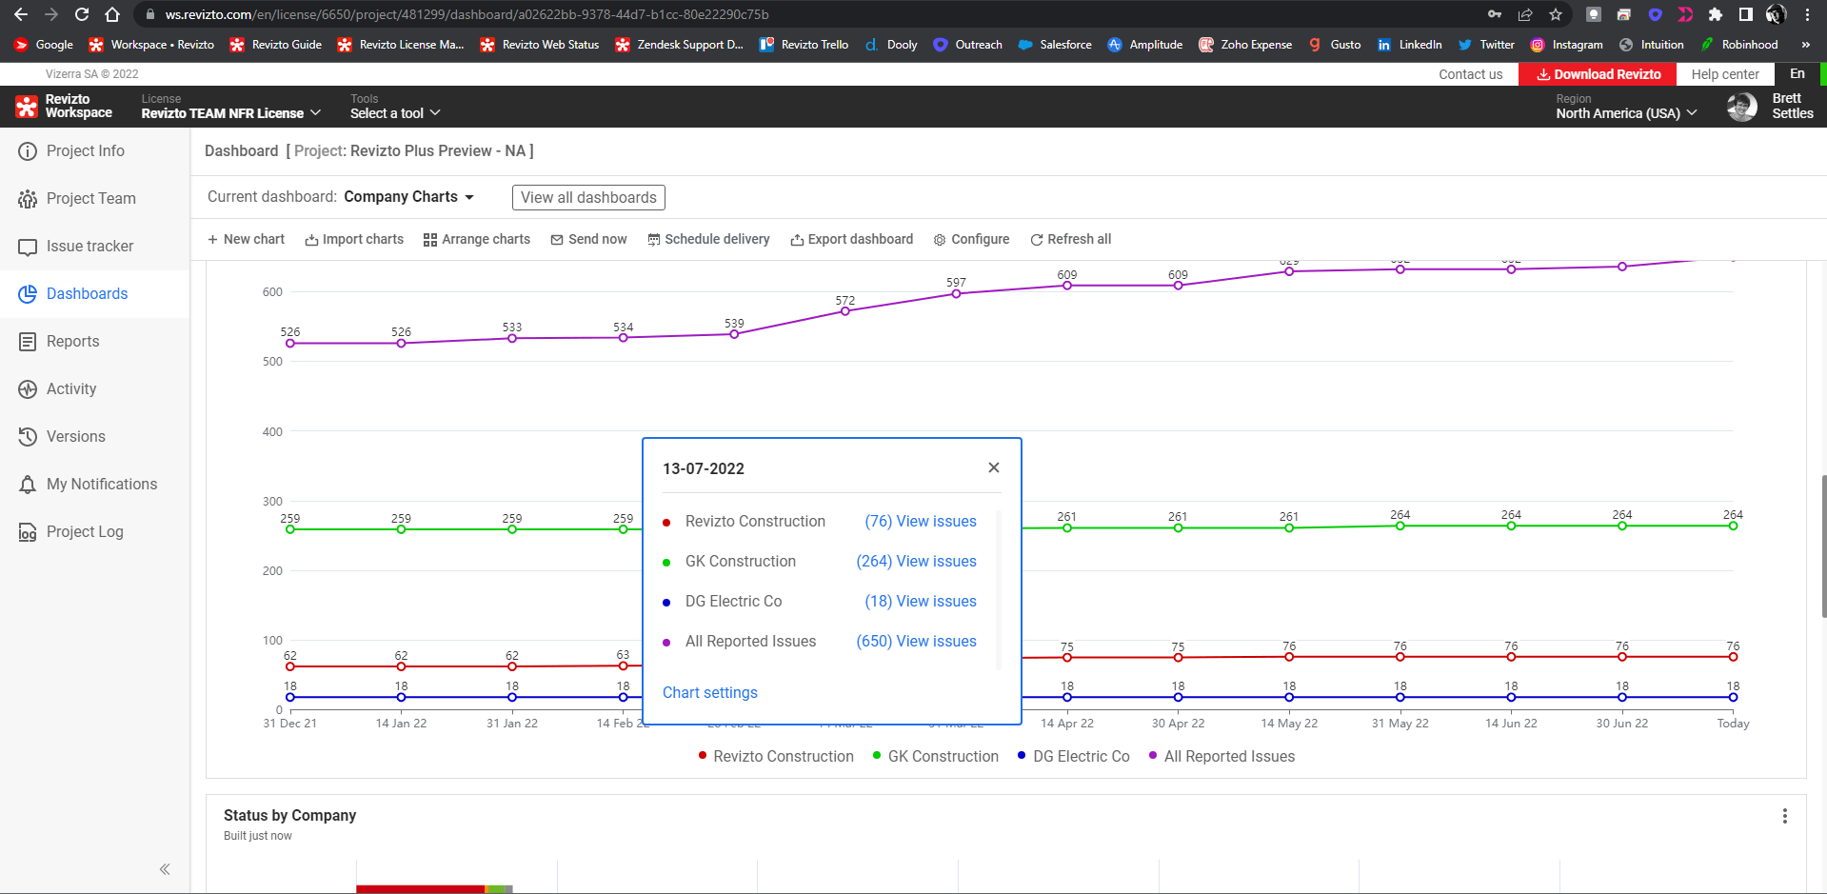Image resolution: width=1827 pixels, height=894 pixels.
Task: Open Status by Company chart options menu
Action: click(x=1784, y=817)
